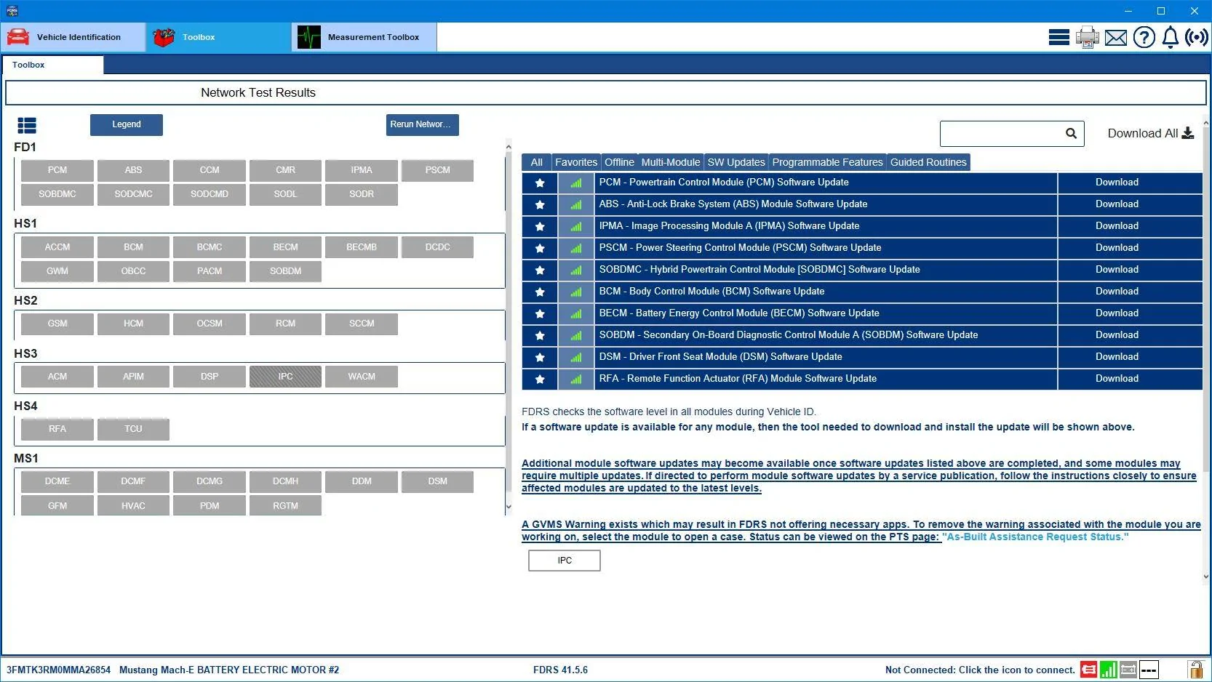The image size is (1212, 682).
Task: Click the module list scroll up arrow
Action: pos(509,148)
